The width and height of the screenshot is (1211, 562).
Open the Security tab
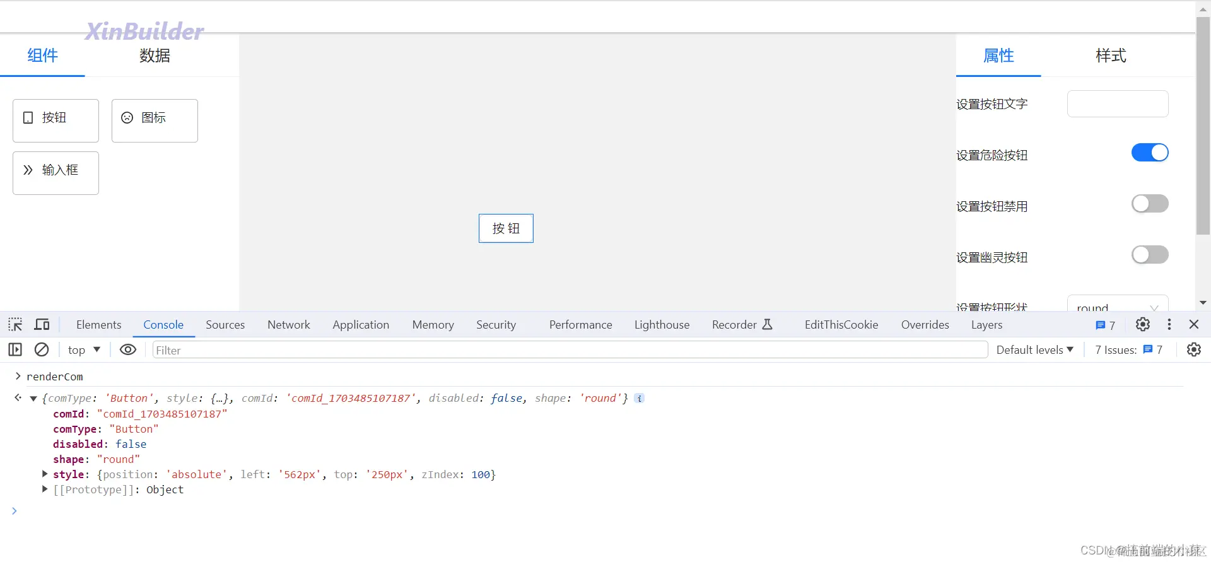(496, 324)
